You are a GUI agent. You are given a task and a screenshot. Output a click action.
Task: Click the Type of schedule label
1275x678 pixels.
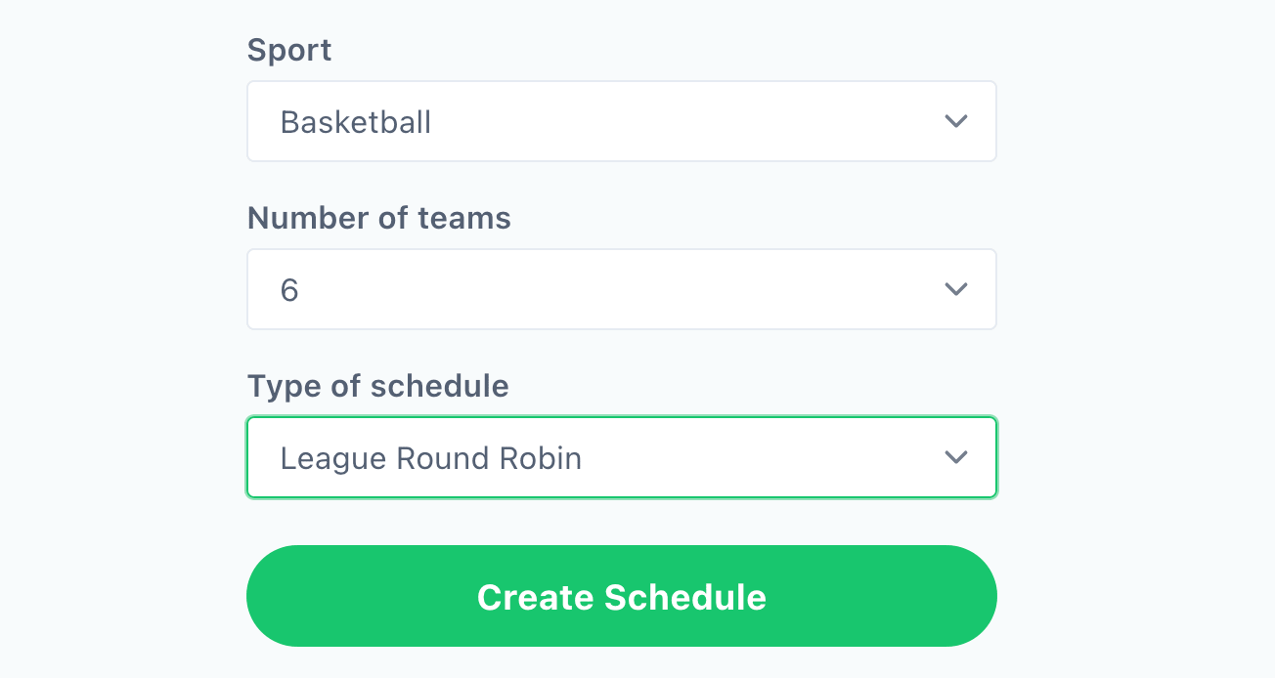coord(377,386)
